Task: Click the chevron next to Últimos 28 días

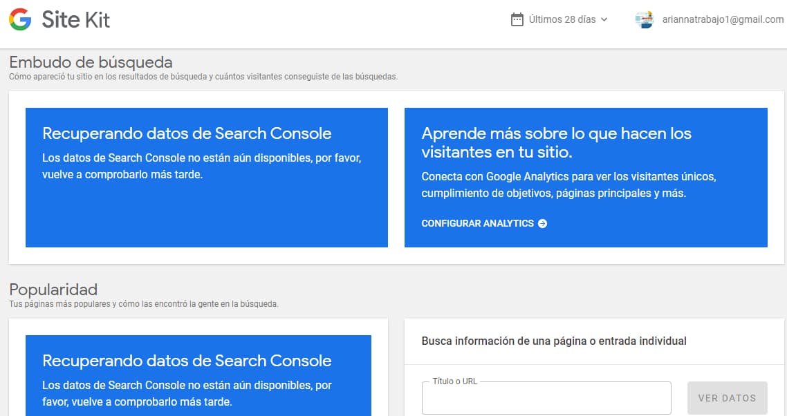Action: 604,19
